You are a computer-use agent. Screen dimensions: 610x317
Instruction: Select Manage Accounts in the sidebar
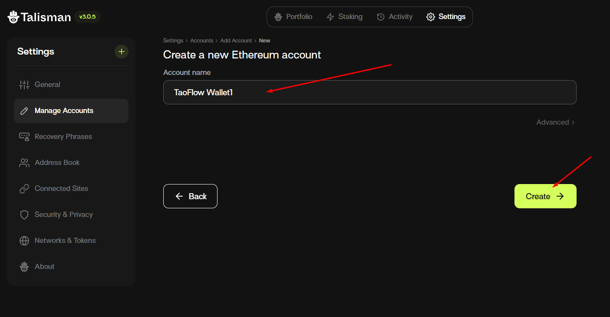point(63,110)
